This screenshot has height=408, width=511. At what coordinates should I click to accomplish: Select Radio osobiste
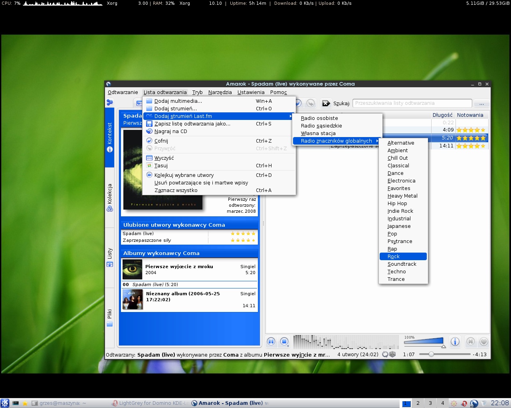pos(337,118)
